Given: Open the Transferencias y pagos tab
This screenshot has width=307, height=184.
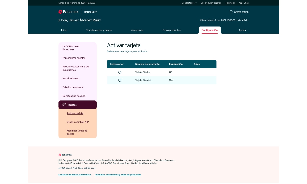Looking at the screenshot, I should click(99, 30).
